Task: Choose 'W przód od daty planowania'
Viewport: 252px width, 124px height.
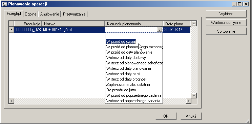Action: click(x=134, y=52)
